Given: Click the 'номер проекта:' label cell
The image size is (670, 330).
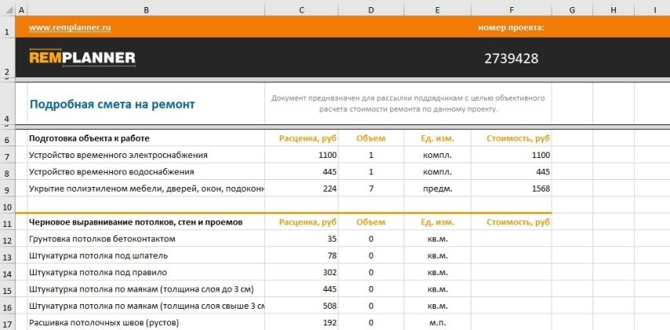Looking at the screenshot, I should click(511, 27).
